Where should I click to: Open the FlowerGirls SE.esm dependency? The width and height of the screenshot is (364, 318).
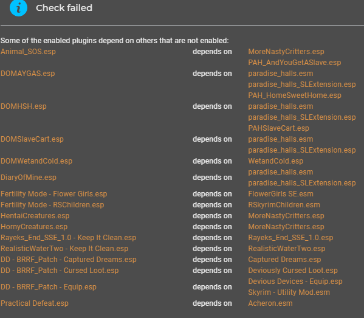(x=281, y=194)
